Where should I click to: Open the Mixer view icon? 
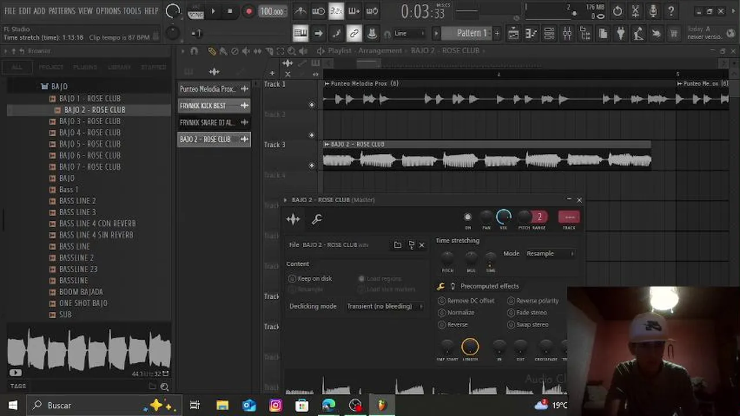pyautogui.click(x=567, y=34)
